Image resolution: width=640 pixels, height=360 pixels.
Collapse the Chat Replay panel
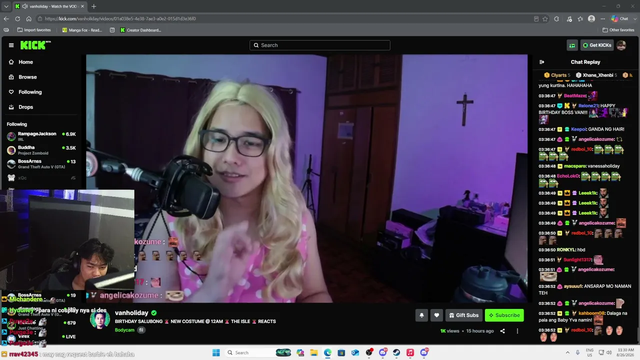pyautogui.click(x=541, y=62)
